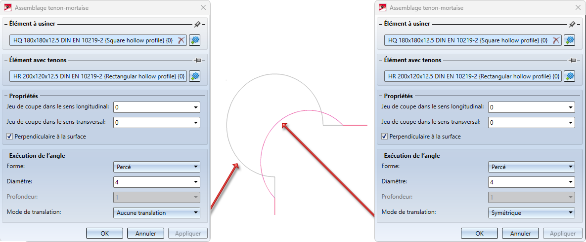Open Mode de translation dropdown showing Symétrique
This screenshot has width=586, height=242.
coord(532,212)
